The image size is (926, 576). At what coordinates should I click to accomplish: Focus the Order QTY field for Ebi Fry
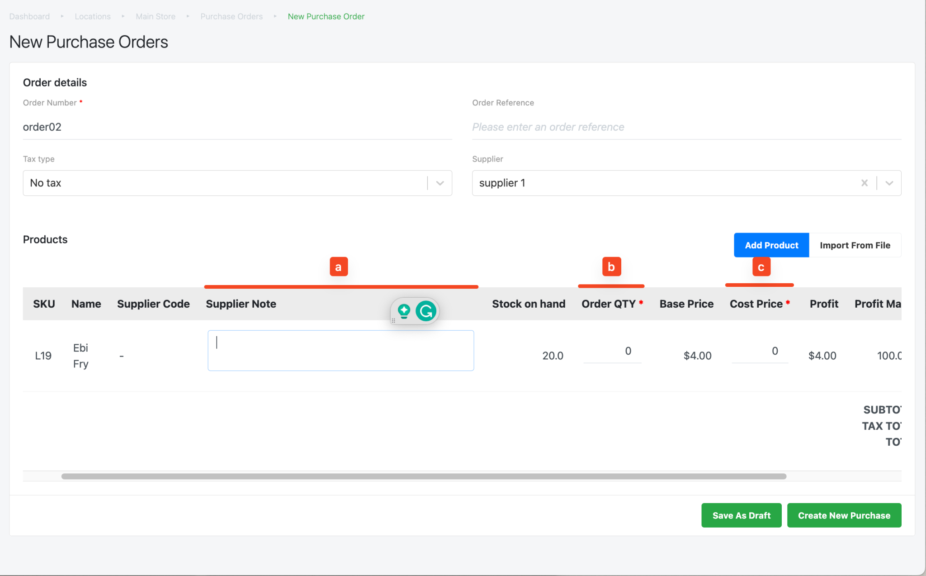[612, 352]
